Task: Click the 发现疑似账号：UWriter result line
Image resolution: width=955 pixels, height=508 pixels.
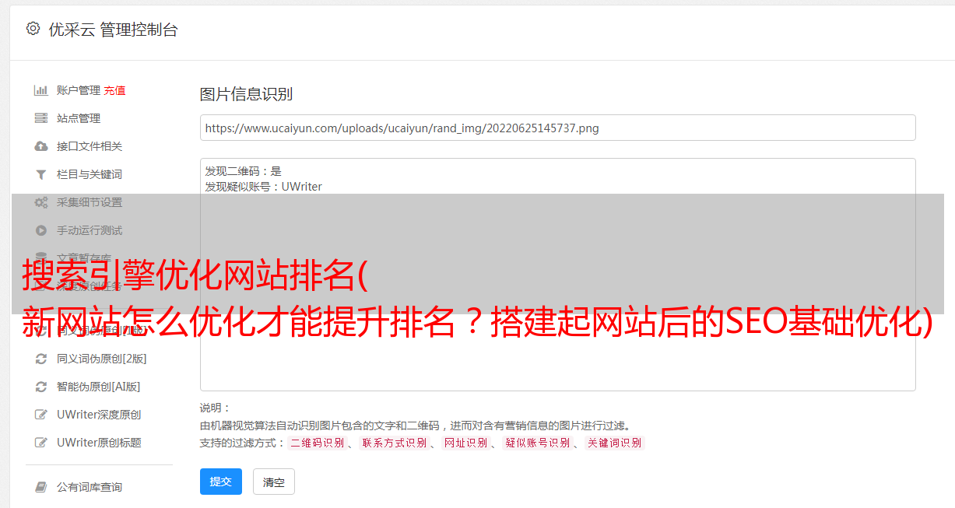Action: 264,187
